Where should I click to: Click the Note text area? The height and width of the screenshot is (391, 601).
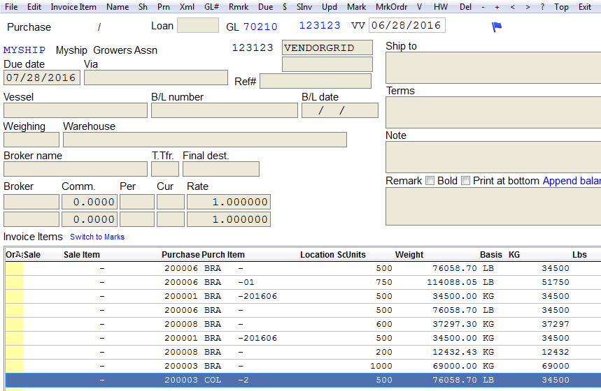[x=493, y=157]
